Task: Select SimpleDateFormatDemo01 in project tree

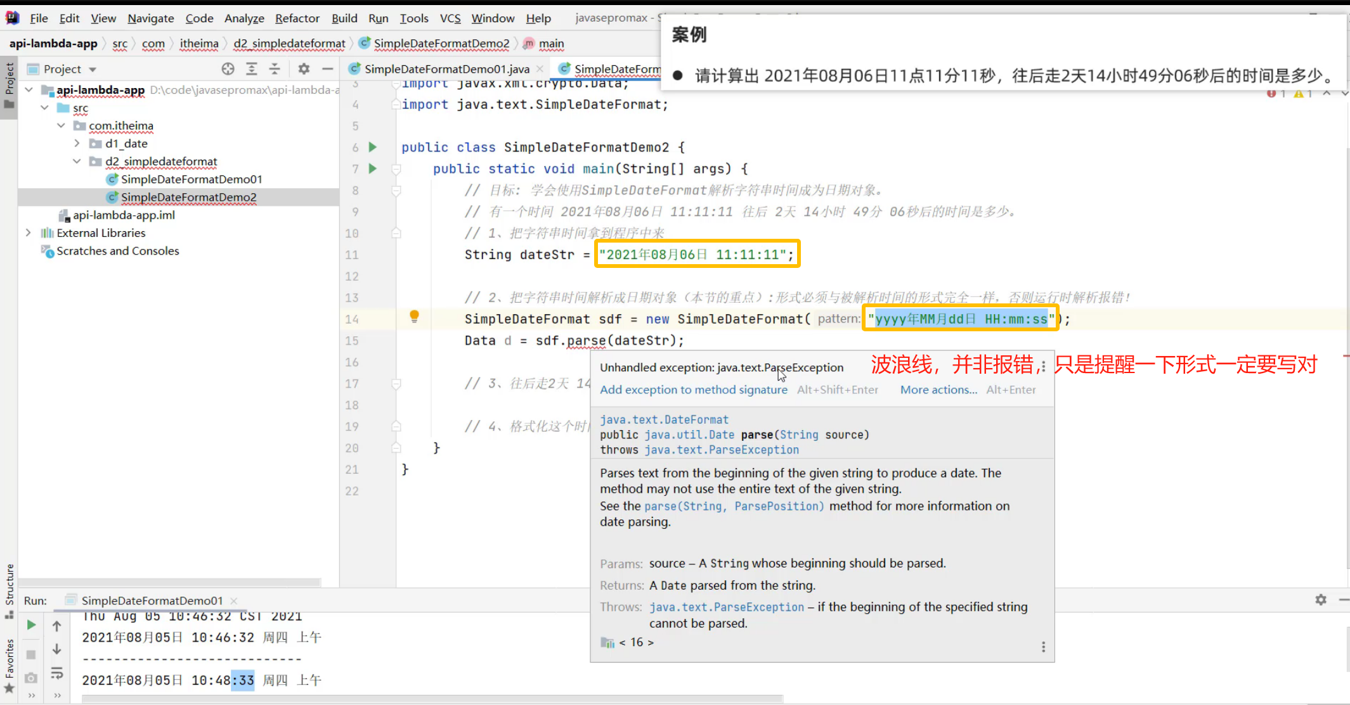Action: (191, 179)
